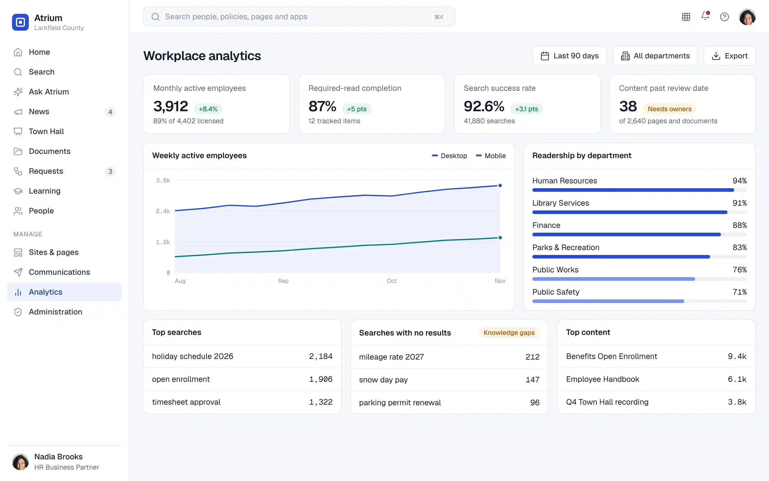Open the Last 90 days date range
This screenshot has height=481, width=769.
[570, 56]
